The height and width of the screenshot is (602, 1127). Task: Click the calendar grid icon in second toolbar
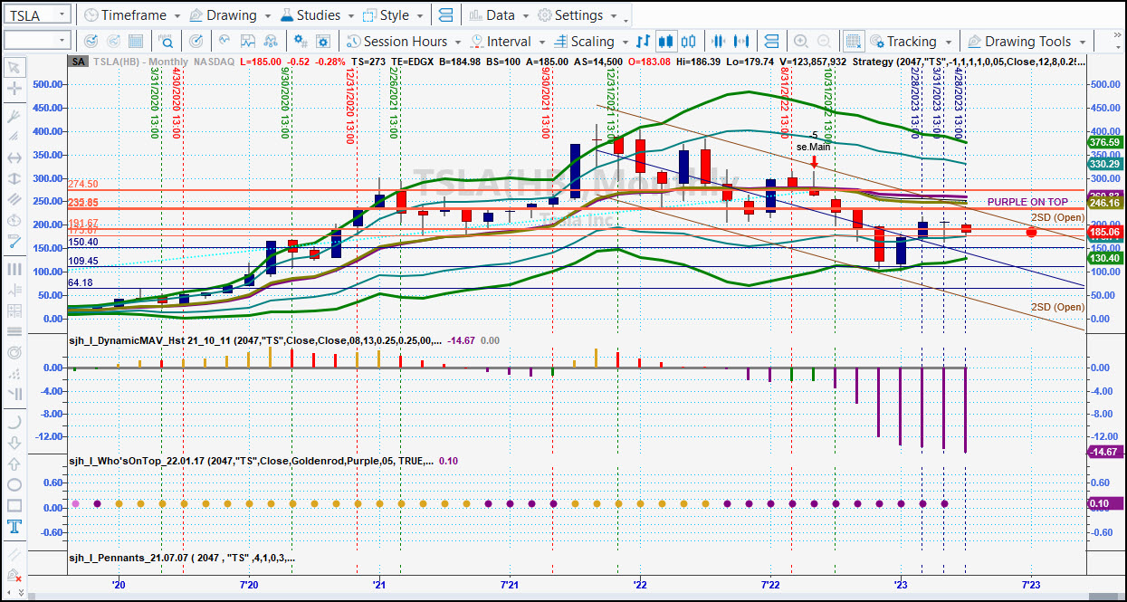(x=136, y=42)
